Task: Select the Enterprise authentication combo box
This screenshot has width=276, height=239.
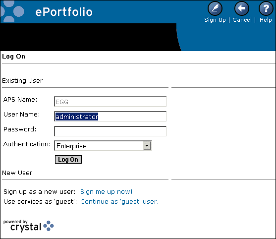Action: [103, 146]
